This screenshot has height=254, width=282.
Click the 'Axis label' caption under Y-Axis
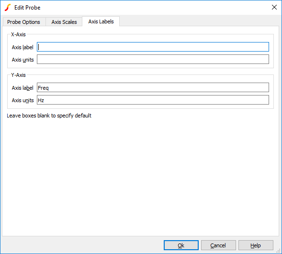pos(23,88)
